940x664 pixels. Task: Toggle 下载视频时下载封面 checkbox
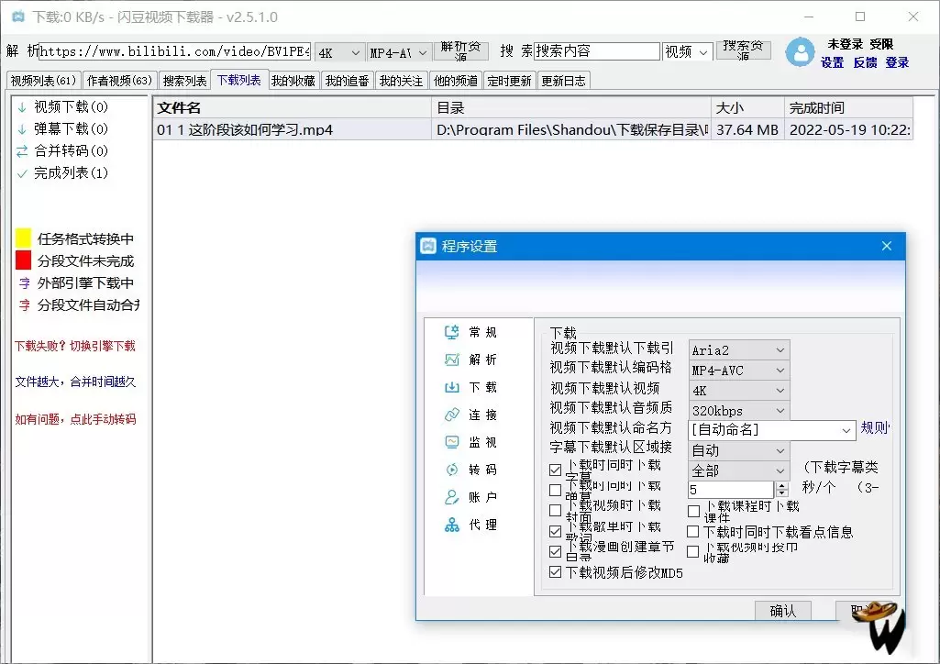555,511
